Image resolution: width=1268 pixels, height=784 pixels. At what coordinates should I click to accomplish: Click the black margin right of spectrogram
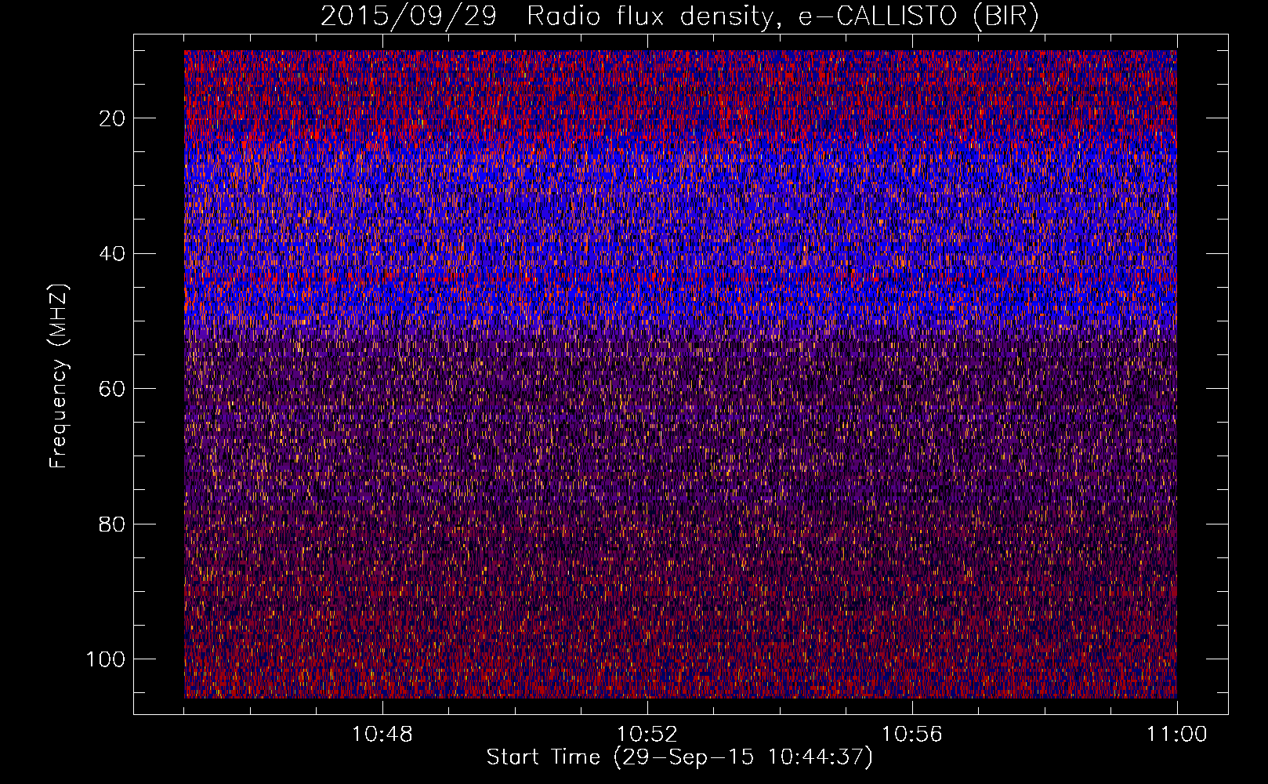click(x=1202, y=374)
